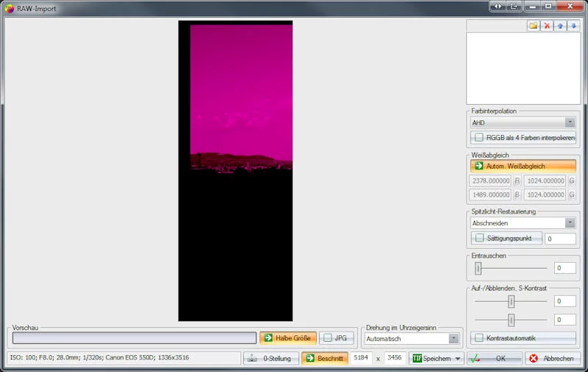Click the Vorschau progress bar
Screen dimensions: 588x372
(x=135, y=338)
